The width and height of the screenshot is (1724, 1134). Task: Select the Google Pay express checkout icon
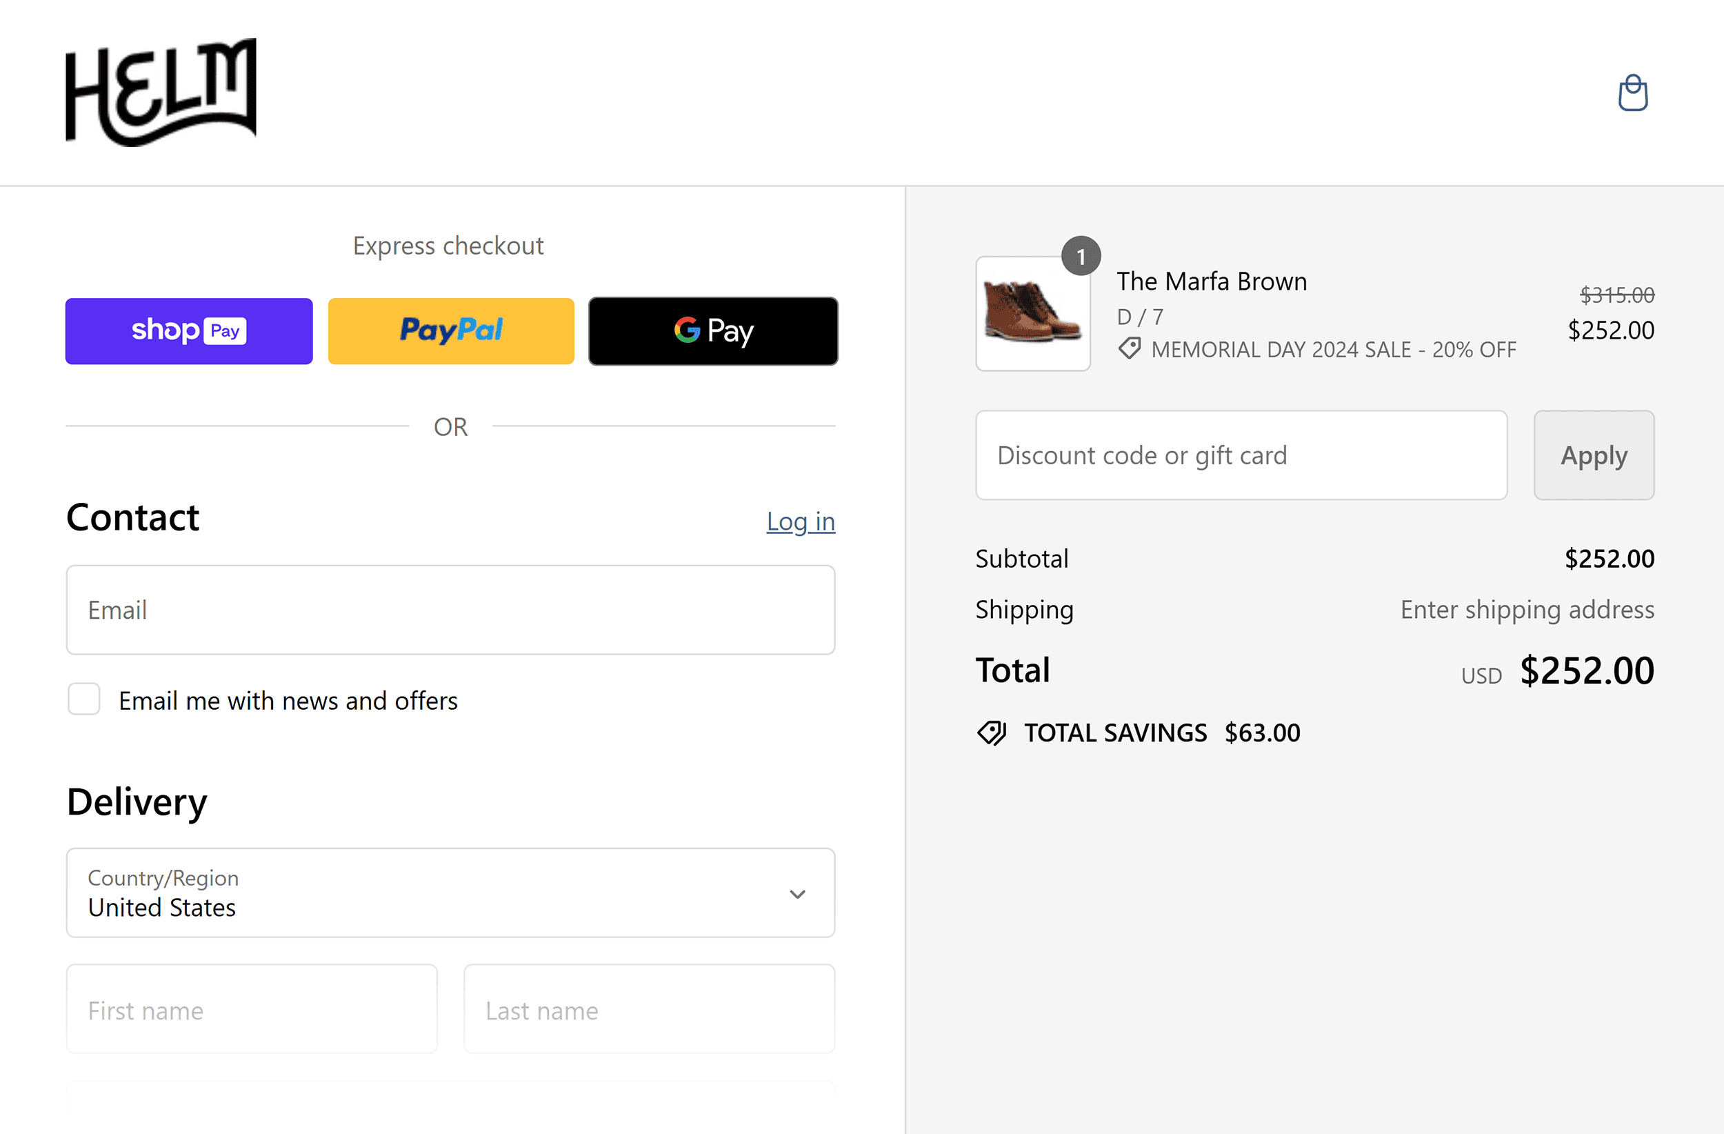[x=712, y=330]
